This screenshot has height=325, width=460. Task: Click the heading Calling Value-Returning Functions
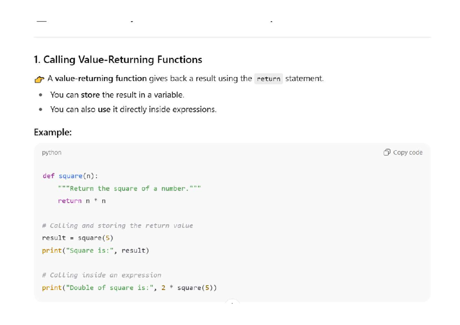point(117,60)
